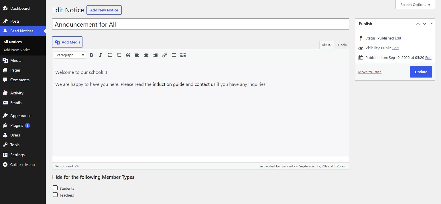The height and width of the screenshot is (204, 441).
Task: Click the 'Word count: 24' text
Action: pyautogui.click(x=67, y=166)
